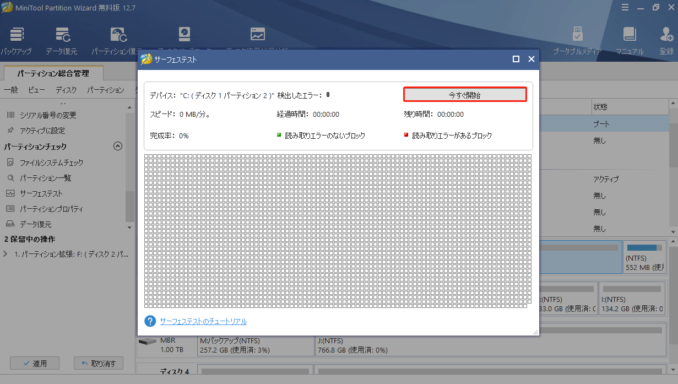
Task: Click the 適用 button at bottom left
Action: pos(34,363)
